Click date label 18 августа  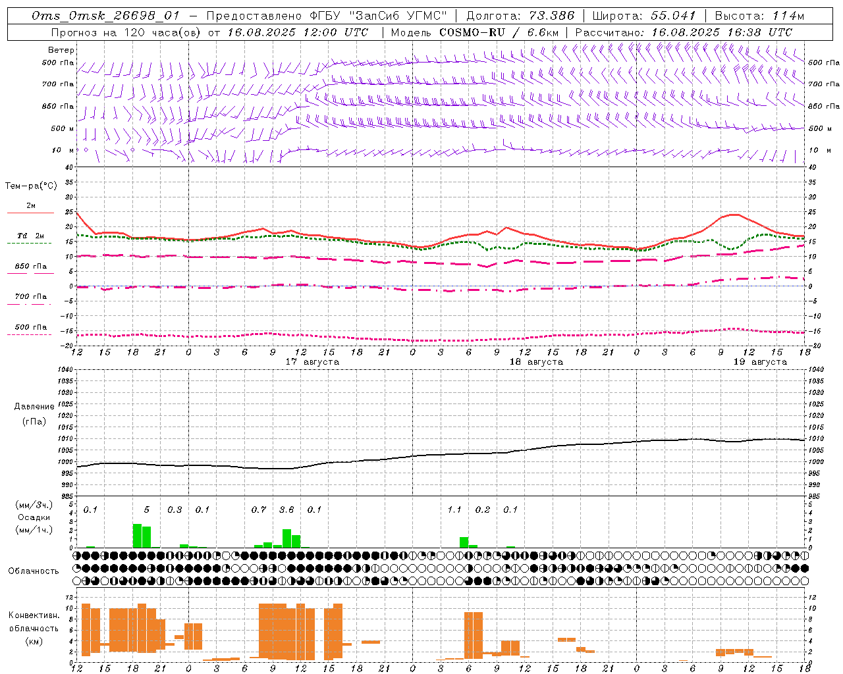point(536,362)
